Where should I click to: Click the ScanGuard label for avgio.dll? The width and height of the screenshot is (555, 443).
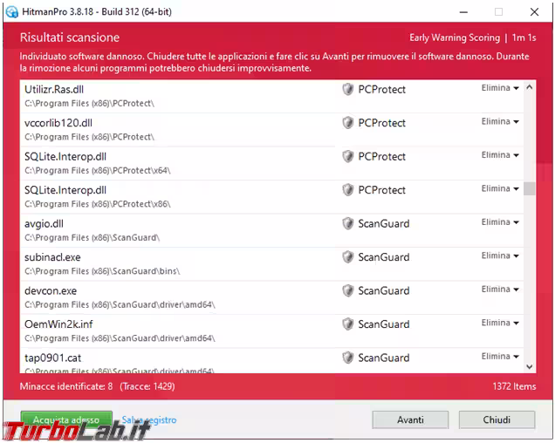click(x=384, y=223)
